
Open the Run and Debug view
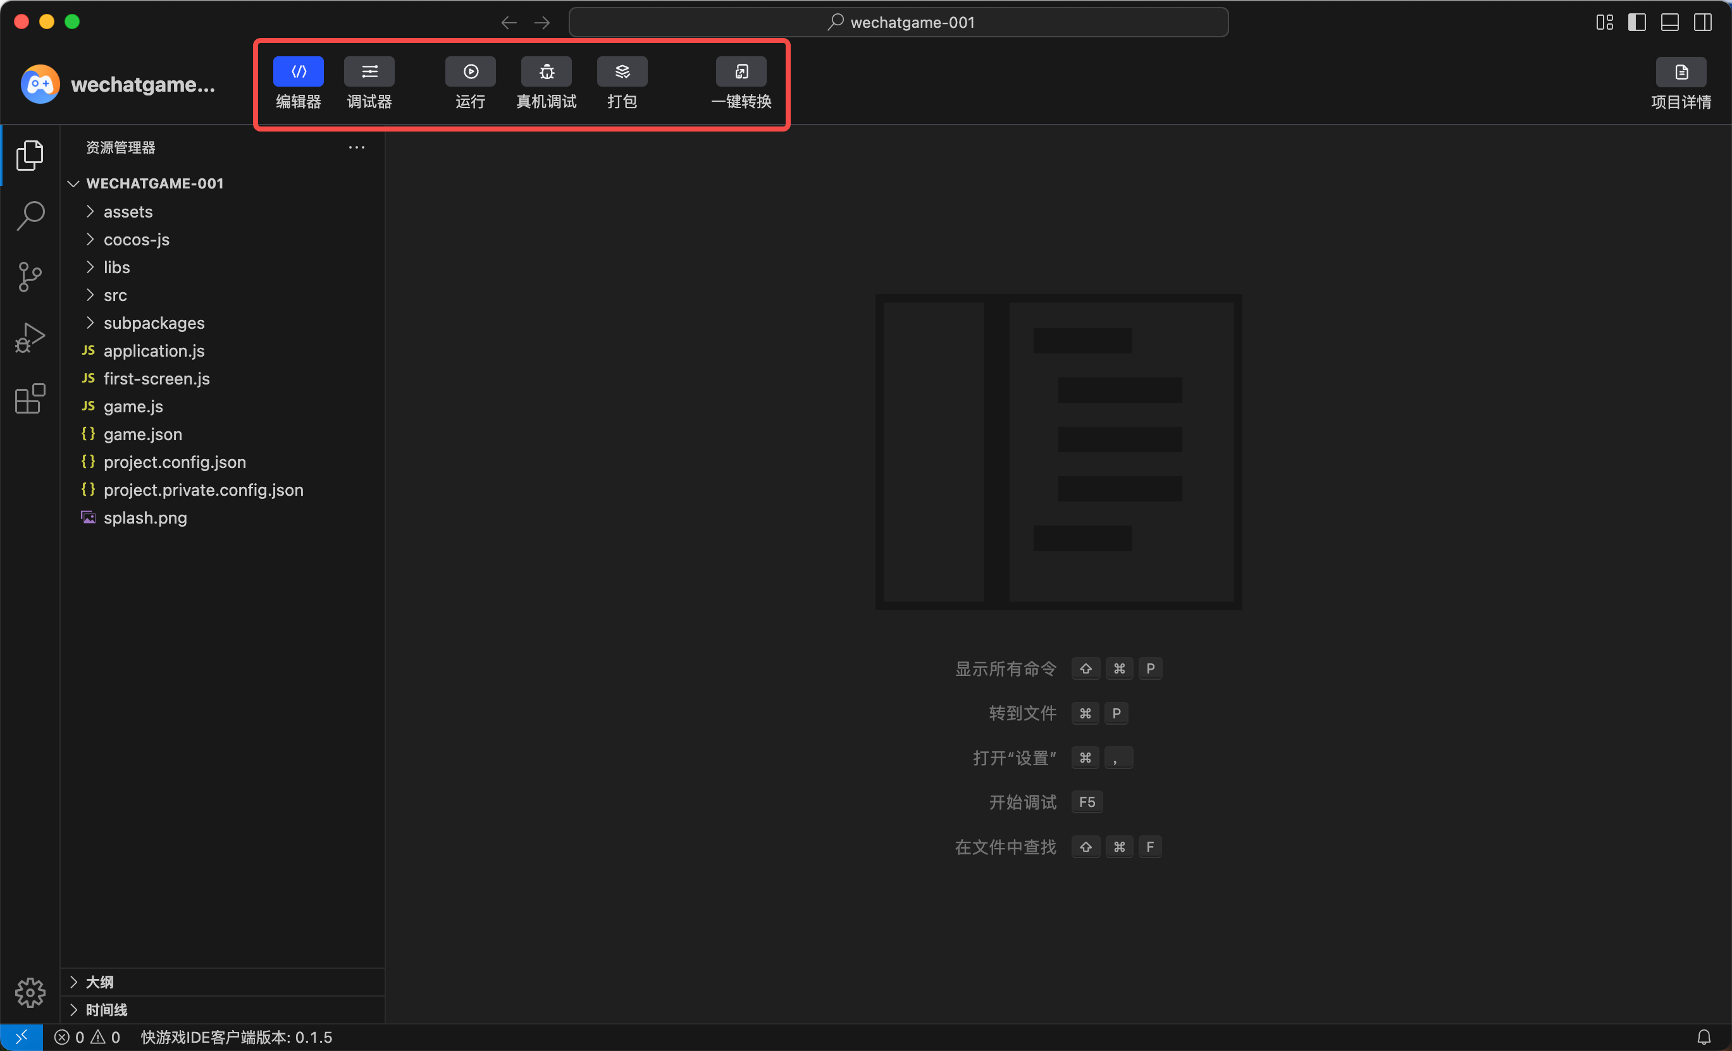point(30,338)
